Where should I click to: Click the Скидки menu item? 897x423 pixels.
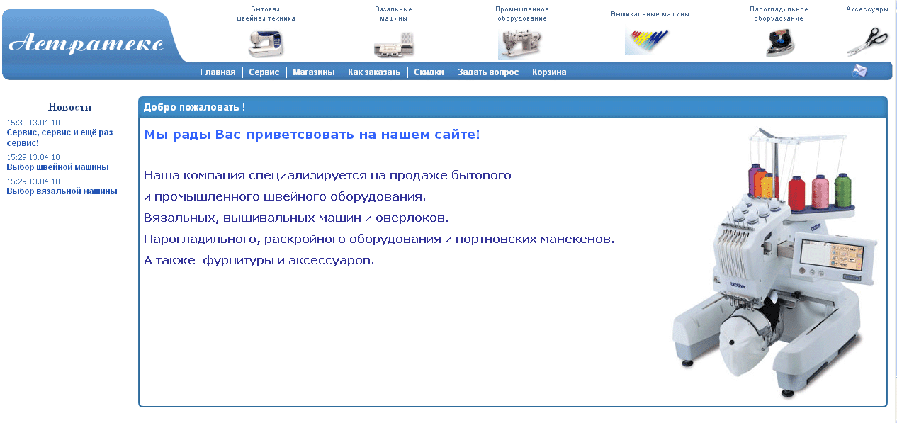pyautogui.click(x=429, y=72)
